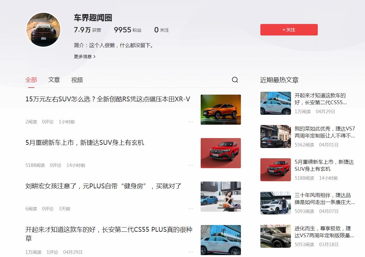Click the 7.9万 获赞 likes count
The image size is (365, 257).
tap(87, 30)
